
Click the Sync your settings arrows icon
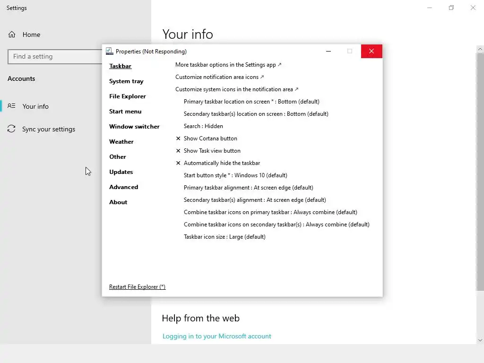point(11,129)
